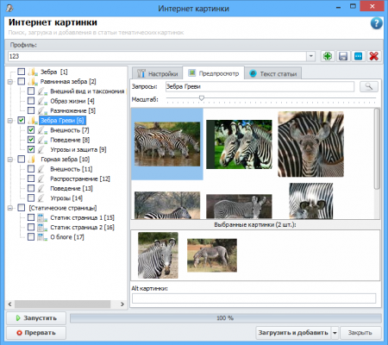Screen dimensions: 388x345
Task: Select the Статик страница 2 [16] tree item
Action: click(x=82, y=228)
